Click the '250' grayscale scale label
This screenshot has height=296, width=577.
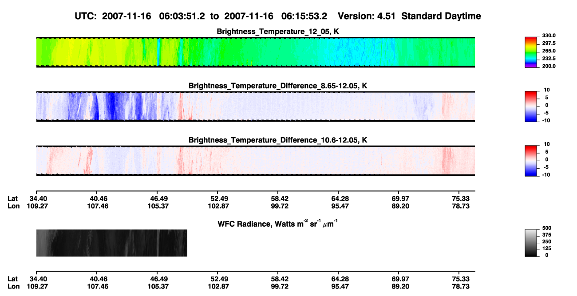click(548, 242)
